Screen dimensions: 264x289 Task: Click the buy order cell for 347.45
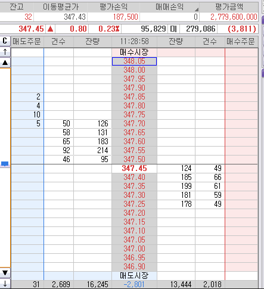(241, 169)
